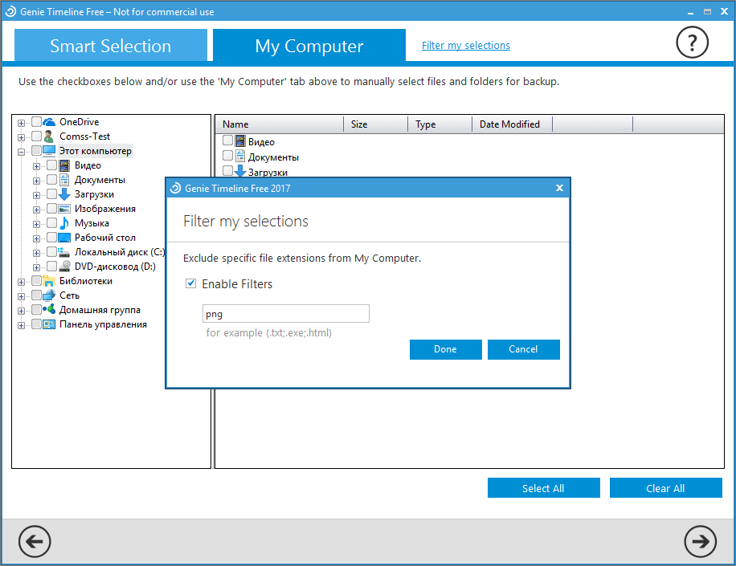The image size is (736, 566).
Task: Click Cancel in the filter dialog
Action: click(523, 349)
